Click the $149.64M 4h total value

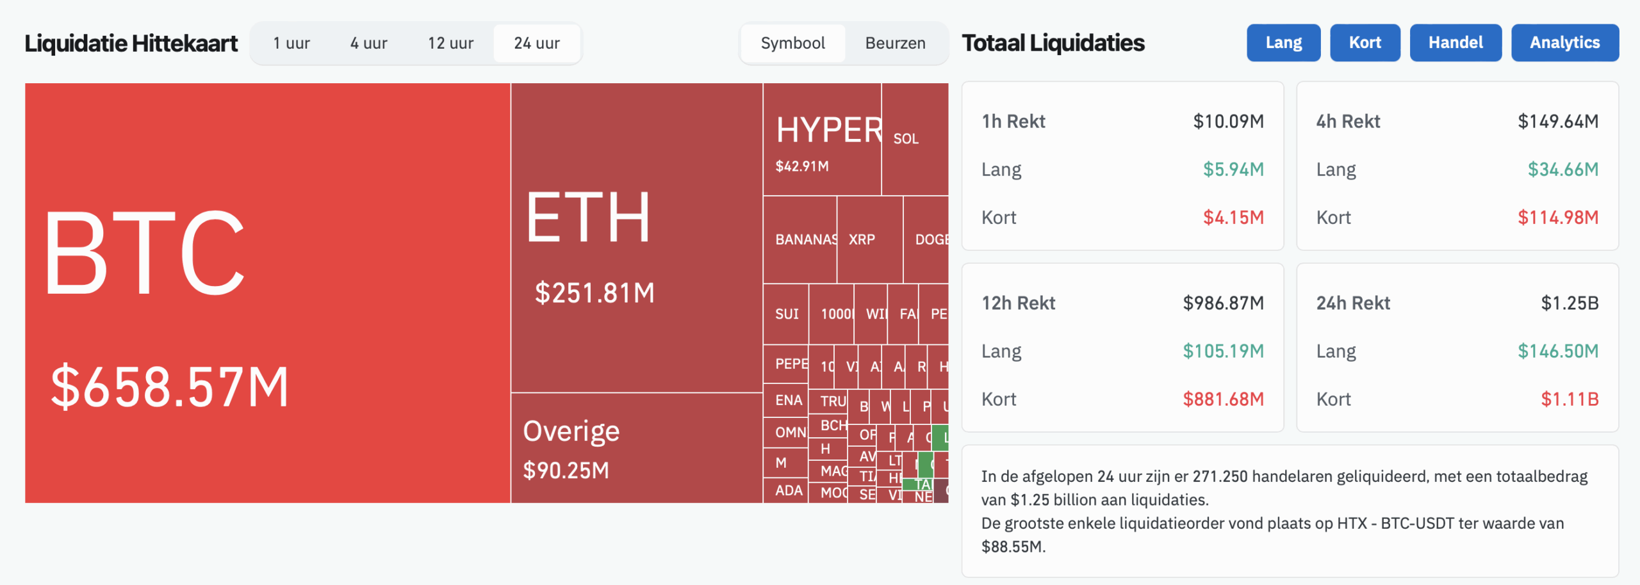(1558, 122)
